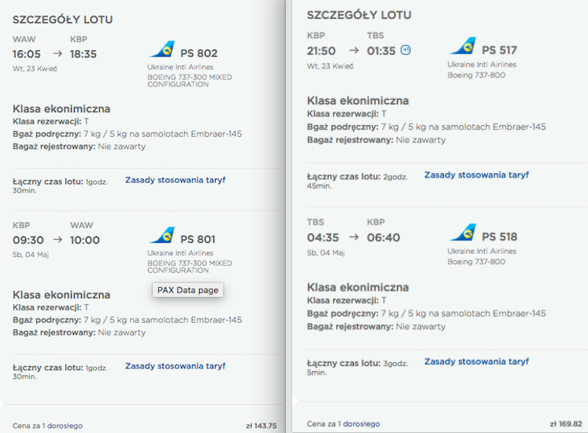
Task: Click the arrow between TBS 04:35 and KBP 06:40
Action: tap(353, 237)
